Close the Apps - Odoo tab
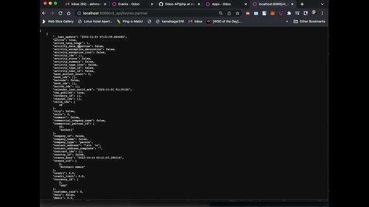 click(246, 4)
